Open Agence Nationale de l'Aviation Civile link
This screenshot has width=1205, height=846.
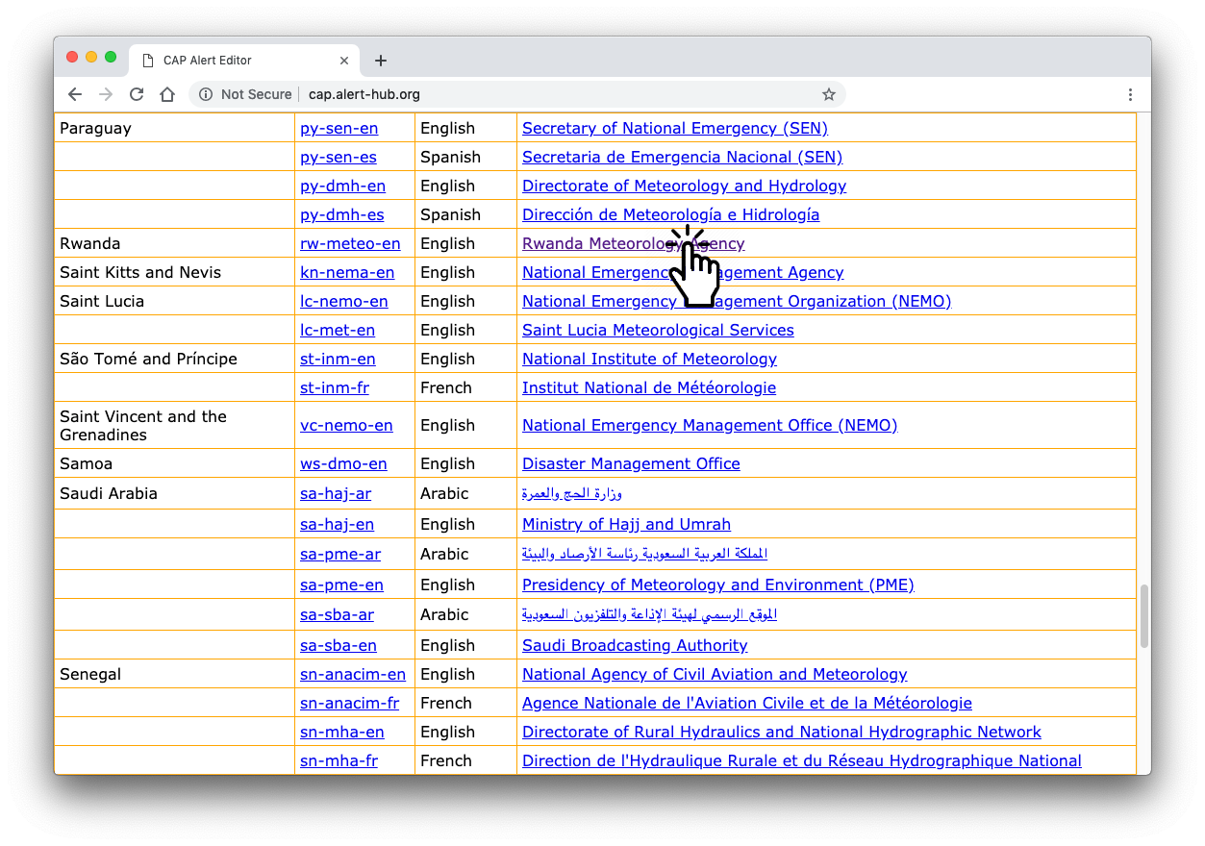[x=747, y=703]
